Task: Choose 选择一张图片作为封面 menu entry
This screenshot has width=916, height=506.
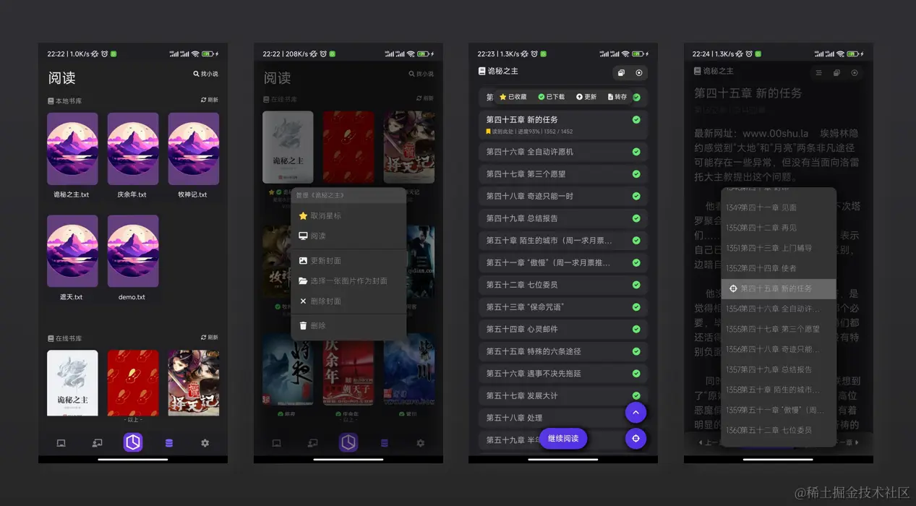Action: [x=348, y=280]
